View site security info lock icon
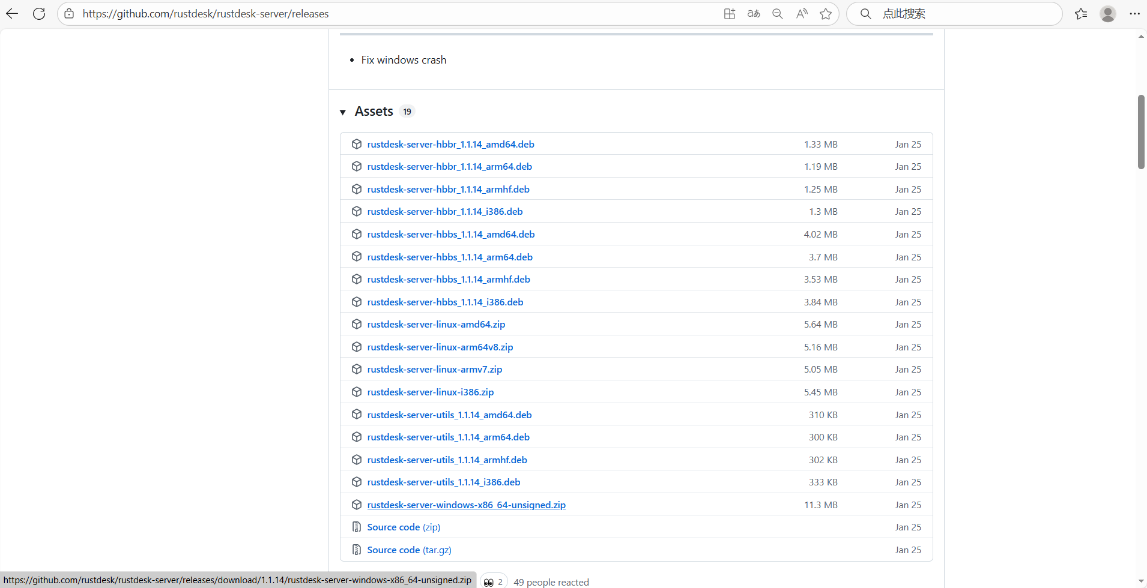The image size is (1147, 588). click(70, 14)
